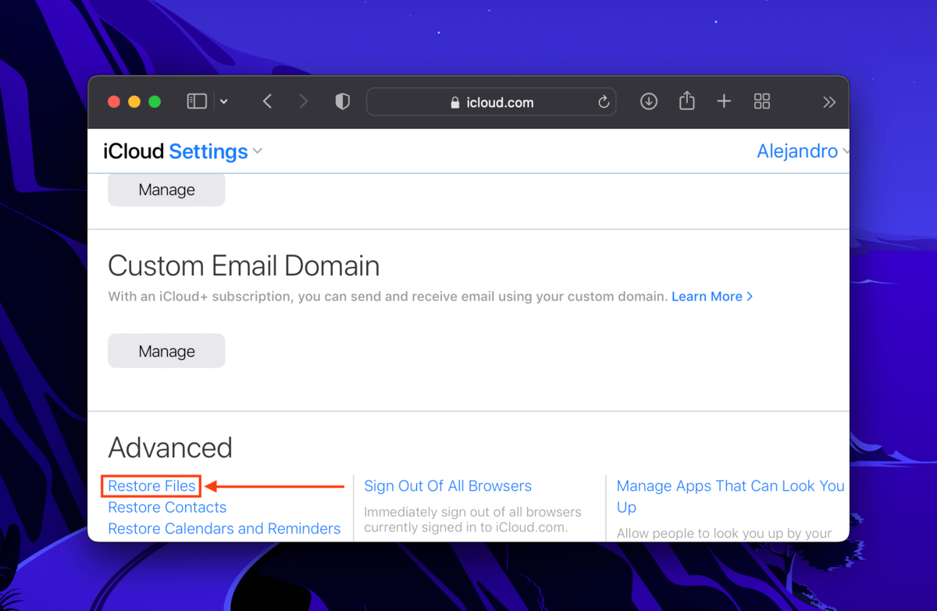Reload the page with the refresh icon
The image size is (937, 611).
click(603, 102)
